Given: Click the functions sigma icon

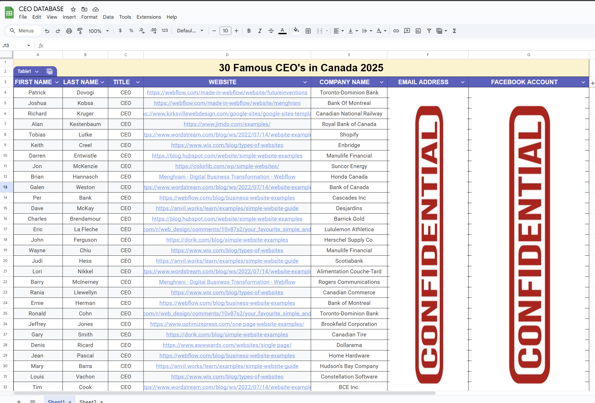Looking at the screenshot, I should (454, 31).
